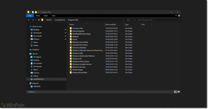
Task: Select VBOXSVR under Network
Action: point(37,87)
